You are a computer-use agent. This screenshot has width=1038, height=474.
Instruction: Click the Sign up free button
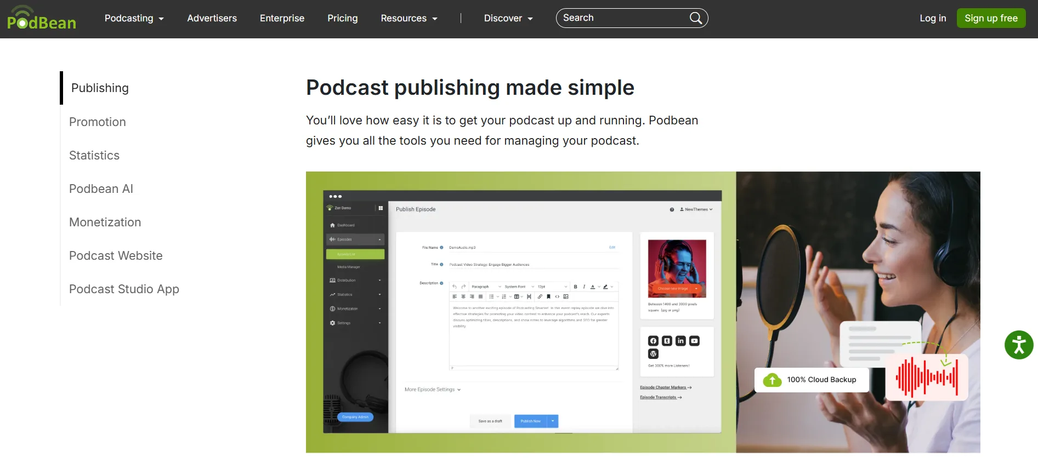(x=991, y=18)
